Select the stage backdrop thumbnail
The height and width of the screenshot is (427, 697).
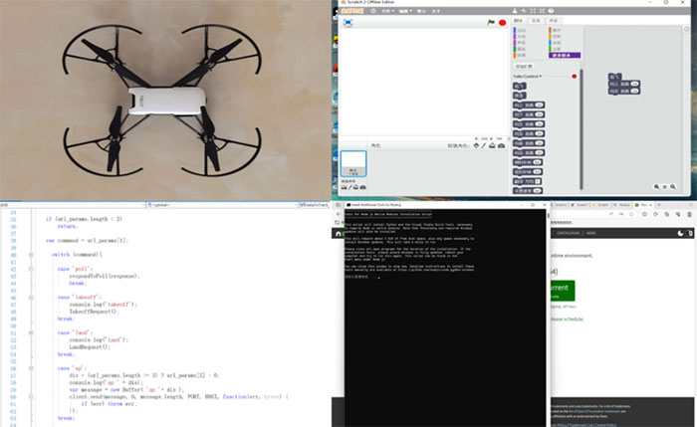351,165
